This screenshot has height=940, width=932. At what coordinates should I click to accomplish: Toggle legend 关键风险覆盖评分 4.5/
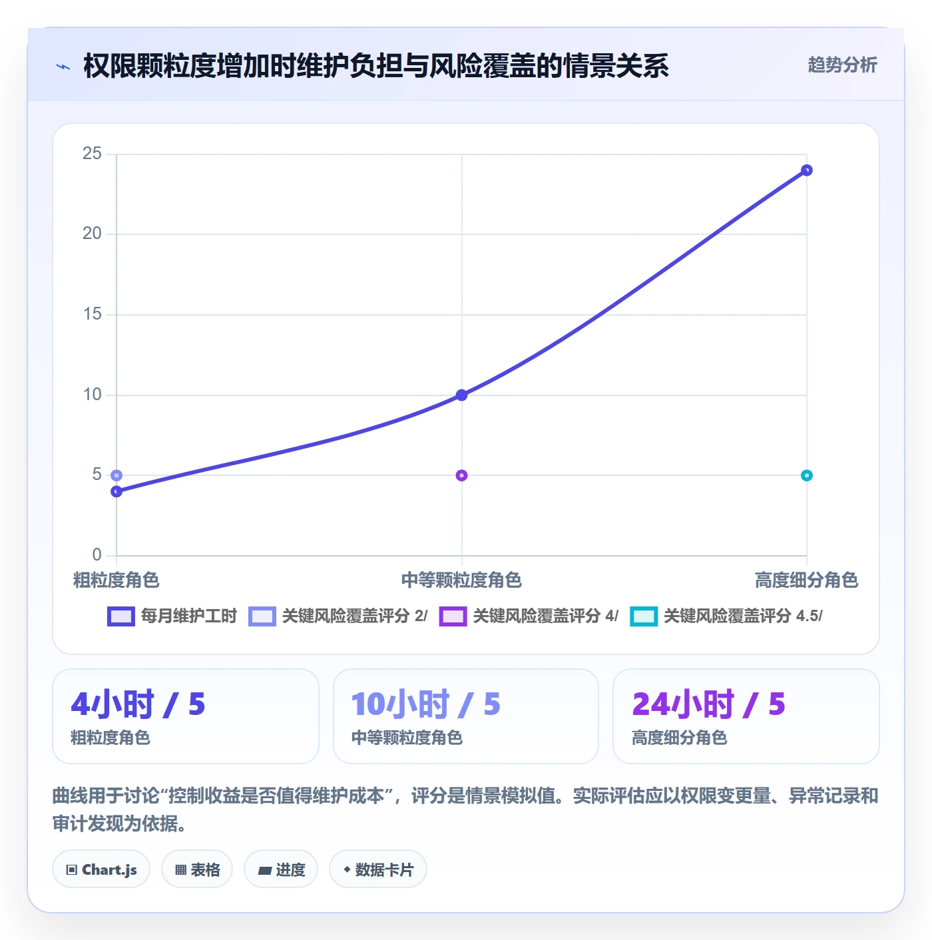coord(726,616)
